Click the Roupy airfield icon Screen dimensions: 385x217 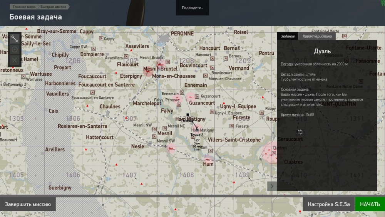[262, 113]
